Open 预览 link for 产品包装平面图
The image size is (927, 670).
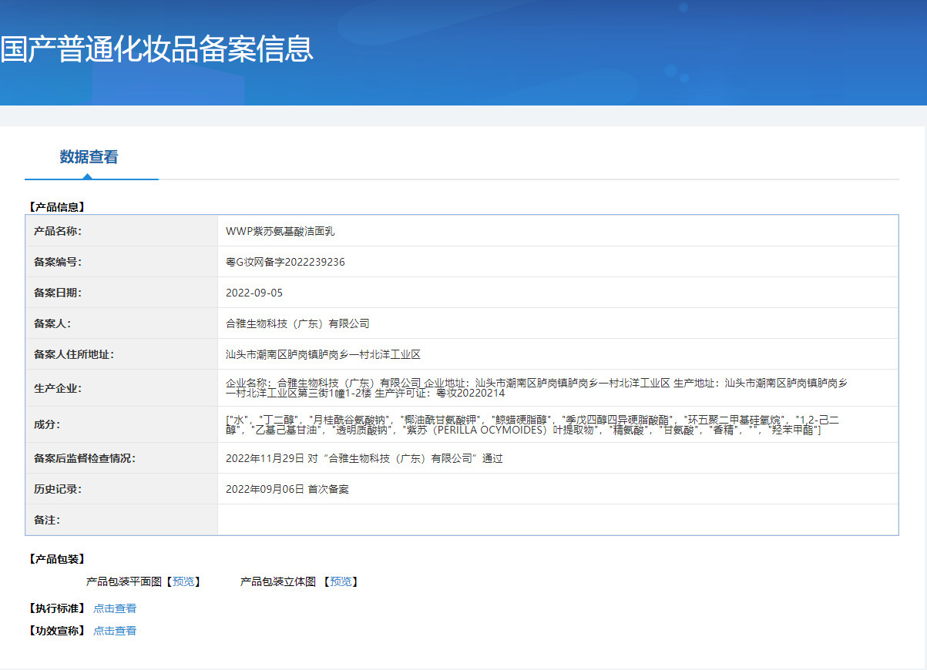[x=183, y=581]
